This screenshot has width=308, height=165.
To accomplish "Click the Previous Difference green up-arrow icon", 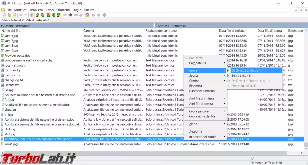I will [43, 15].
